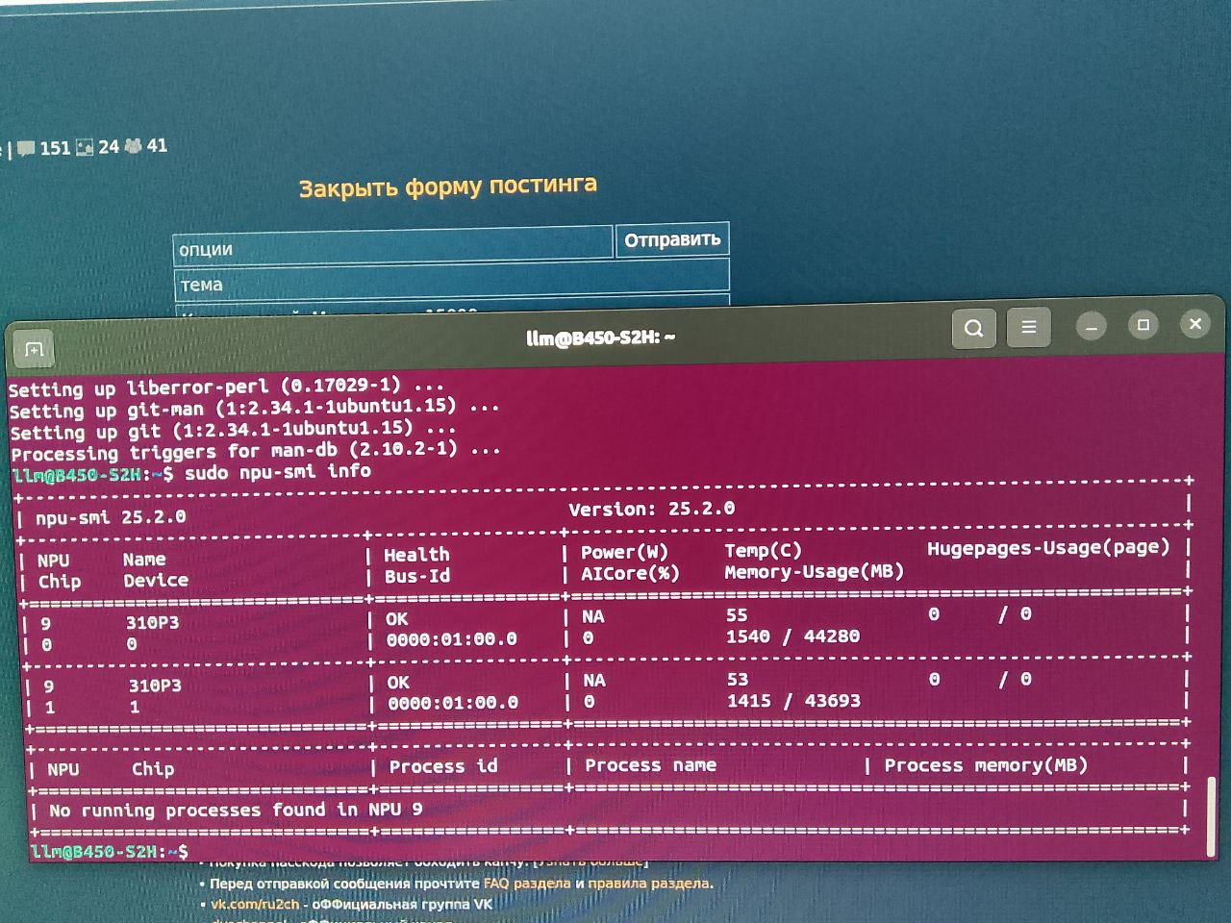Open the "правила раздела" link
The height and width of the screenshot is (923, 1231).
[650, 883]
